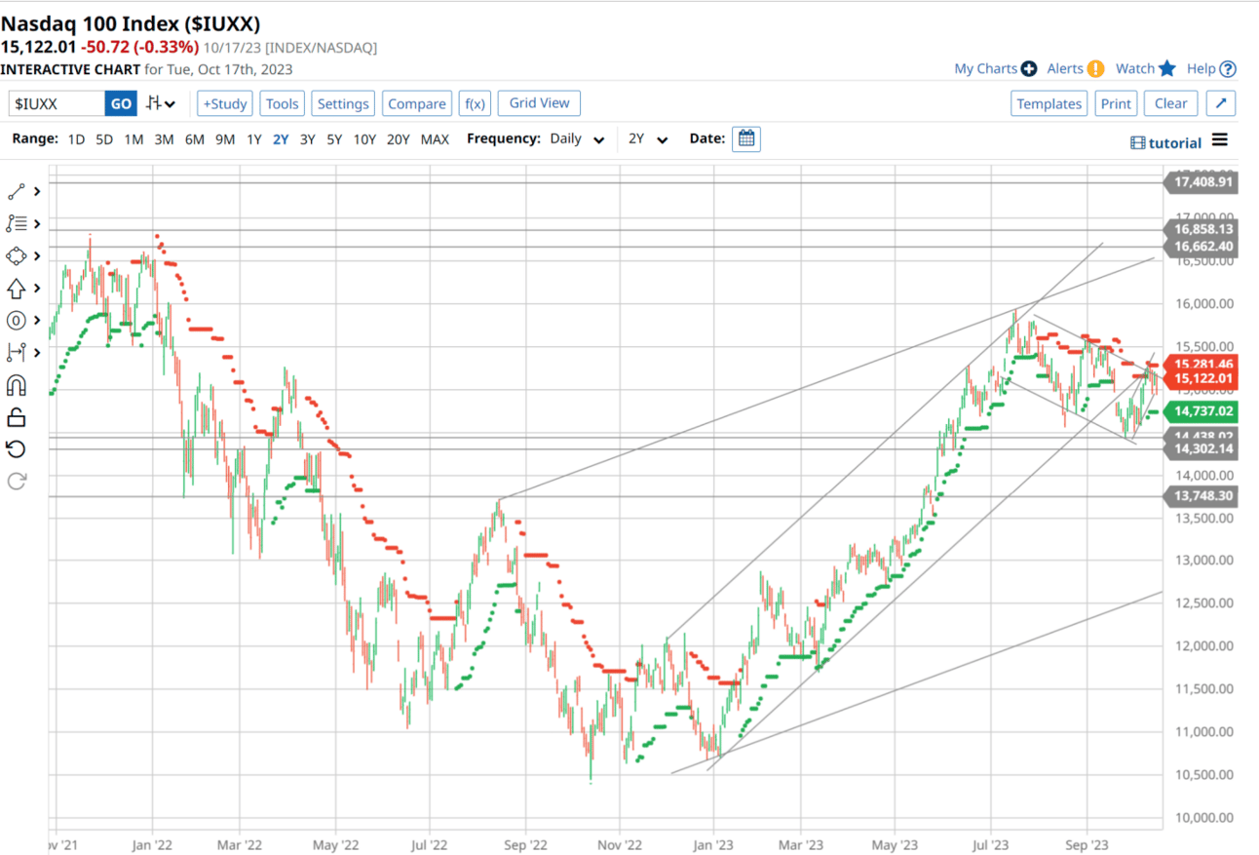Image resolution: width=1259 pixels, height=855 pixels.
Task: Click the Help question mark icon
Action: click(1228, 68)
